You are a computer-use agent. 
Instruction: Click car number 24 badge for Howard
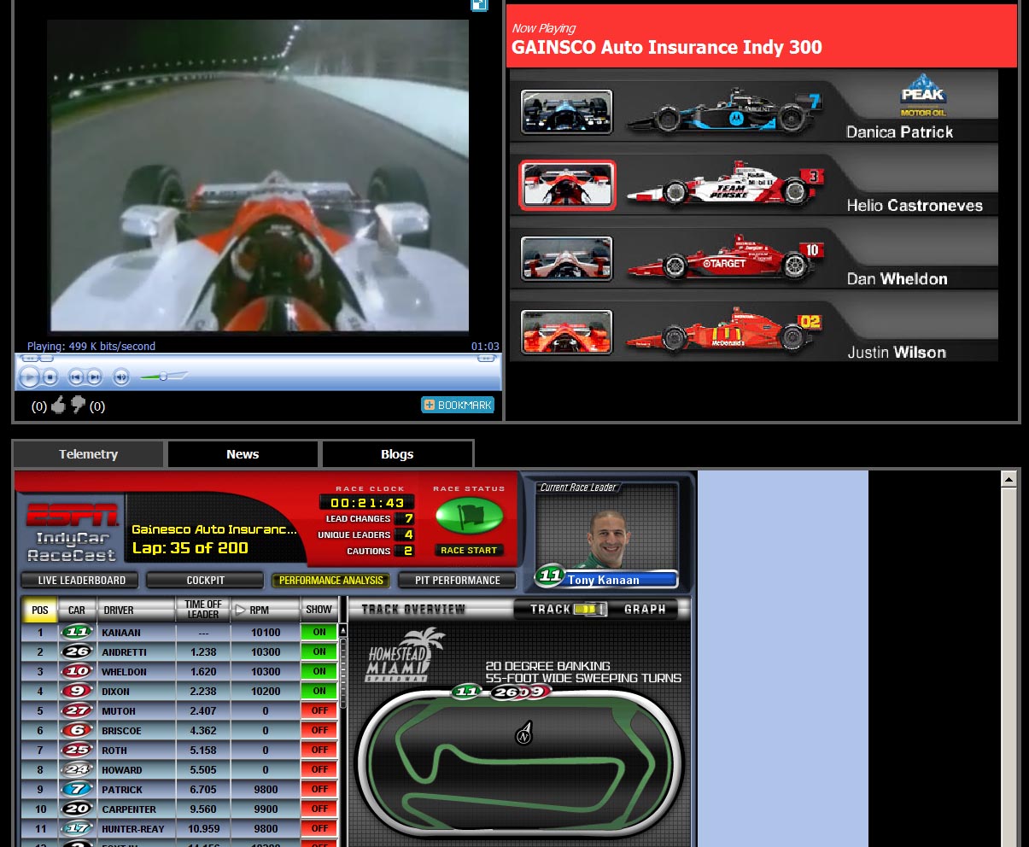(x=77, y=770)
